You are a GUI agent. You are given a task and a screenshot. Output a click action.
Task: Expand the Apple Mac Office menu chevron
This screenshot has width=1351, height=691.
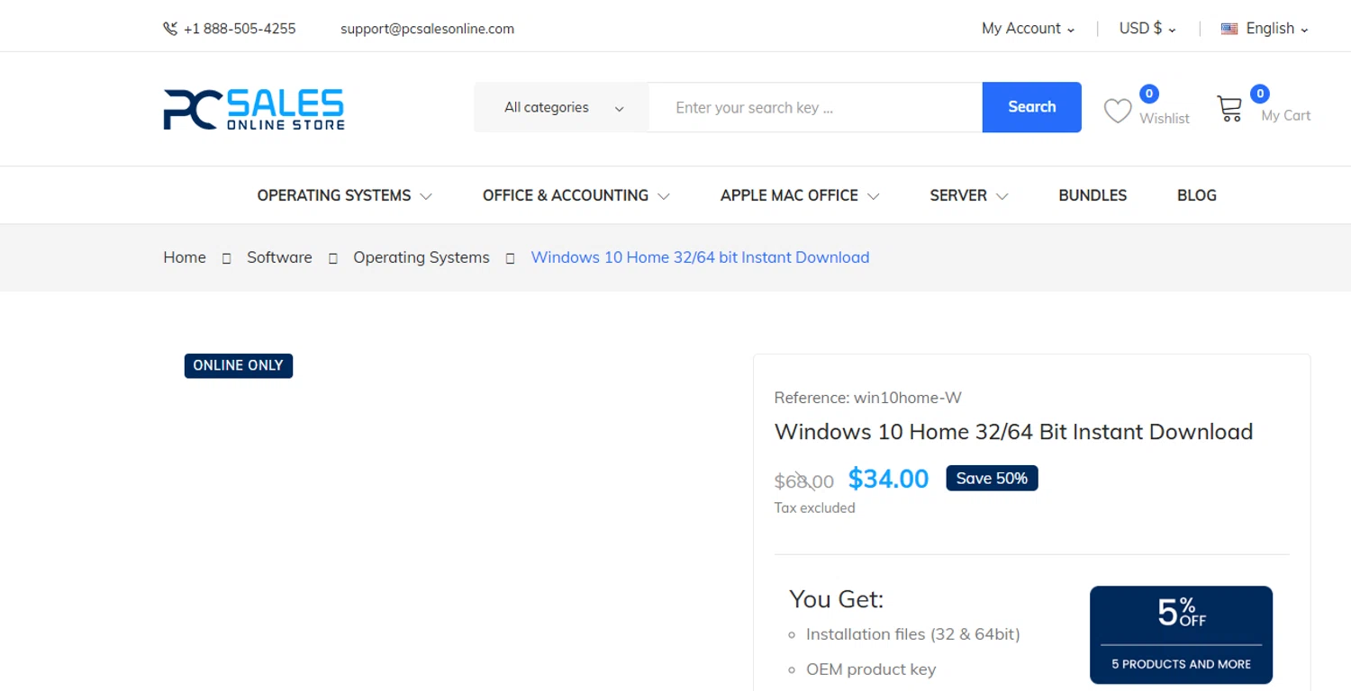[x=873, y=196]
